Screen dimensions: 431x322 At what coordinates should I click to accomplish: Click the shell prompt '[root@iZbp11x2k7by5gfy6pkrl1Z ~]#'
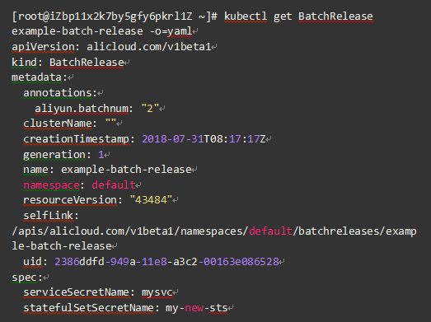[115, 16]
